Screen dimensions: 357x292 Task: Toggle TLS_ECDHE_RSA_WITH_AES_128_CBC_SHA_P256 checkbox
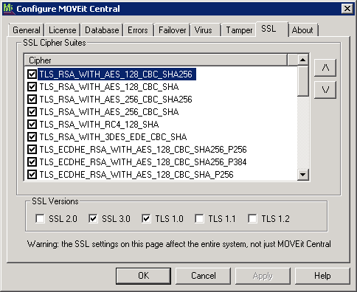pyautogui.click(x=32, y=174)
